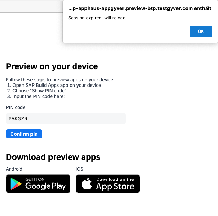The height and width of the screenshot is (216, 218).
Task: Click the Apple logo icon
Action: [87, 183]
